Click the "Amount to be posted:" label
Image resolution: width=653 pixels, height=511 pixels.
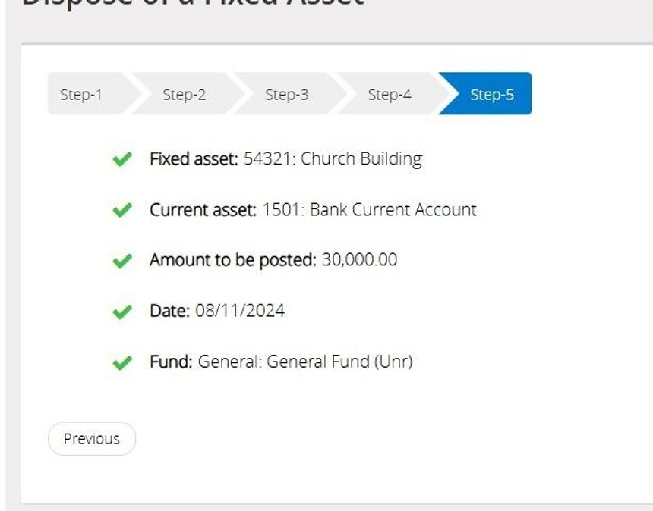[232, 260]
